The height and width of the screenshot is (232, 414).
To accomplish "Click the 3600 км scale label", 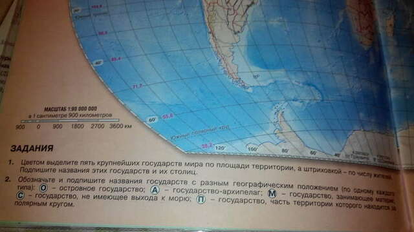I will tap(120, 126).
